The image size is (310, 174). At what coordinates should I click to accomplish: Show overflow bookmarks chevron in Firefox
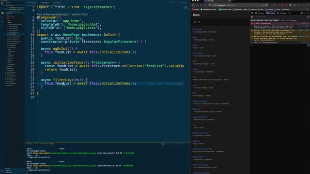[308, 10]
